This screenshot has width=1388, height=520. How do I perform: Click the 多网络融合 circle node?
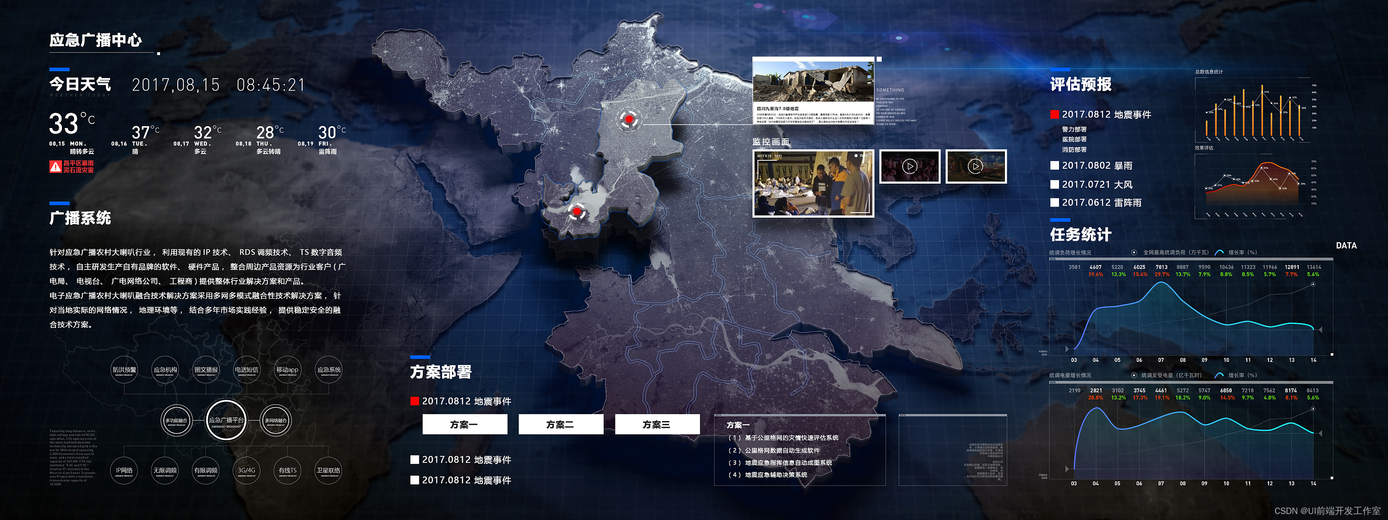point(276,421)
